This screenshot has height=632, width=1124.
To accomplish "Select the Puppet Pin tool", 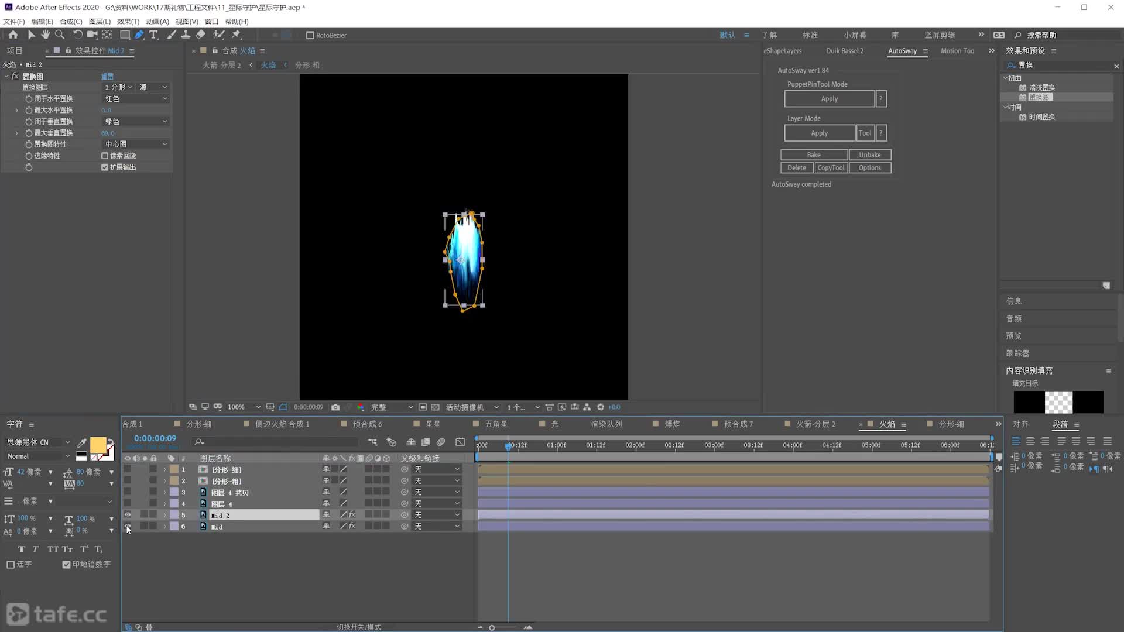I will [237, 35].
